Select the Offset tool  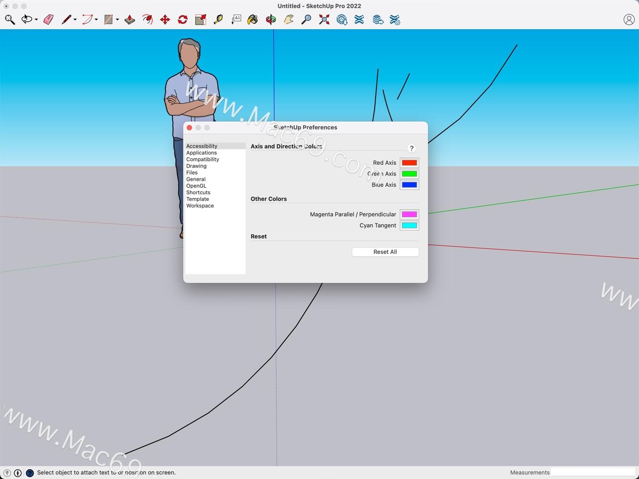(147, 19)
